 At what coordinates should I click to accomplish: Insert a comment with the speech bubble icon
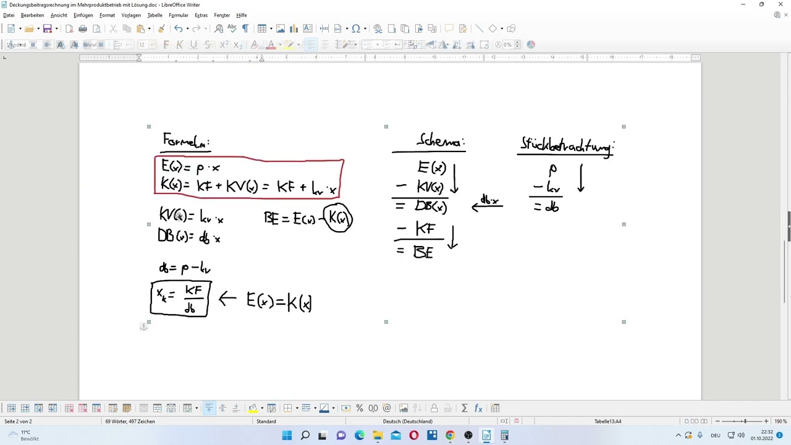pos(449,28)
